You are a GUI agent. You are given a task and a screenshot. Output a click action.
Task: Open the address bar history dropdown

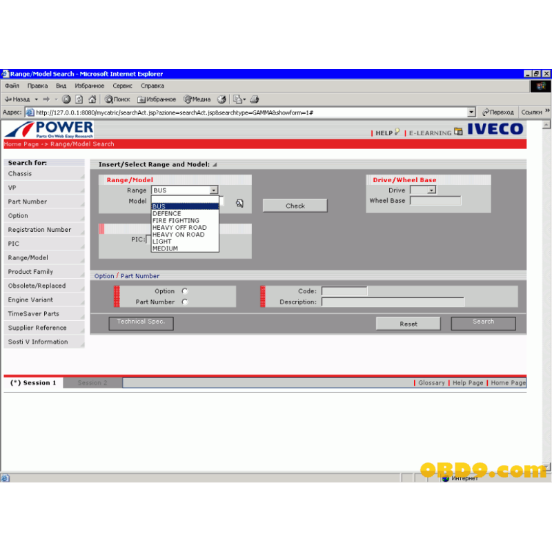coord(471,112)
